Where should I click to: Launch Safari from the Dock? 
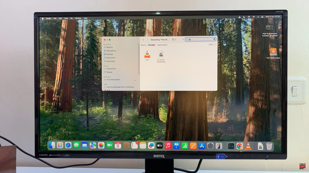tap(68, 145)
